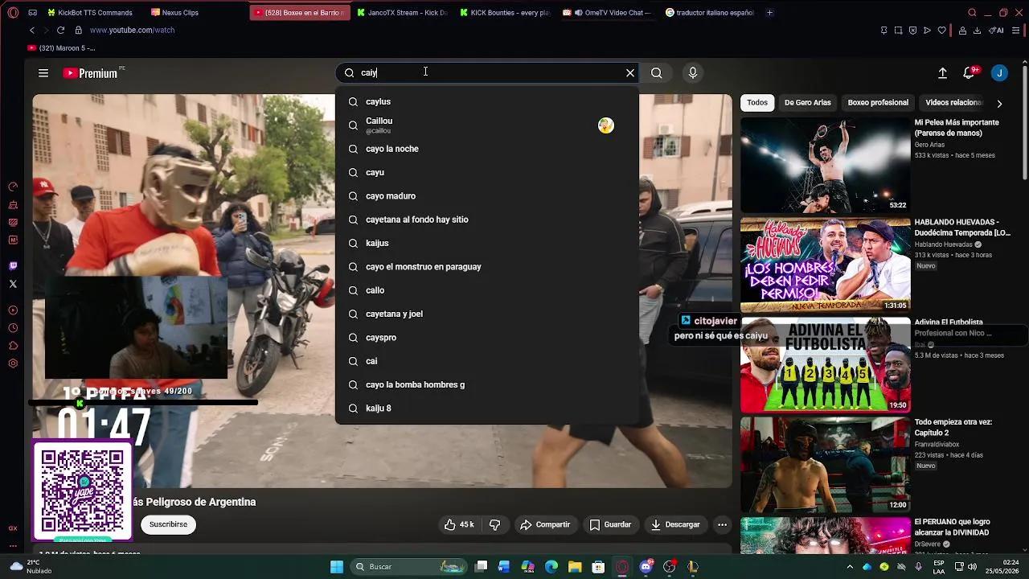The width and height of the screenshot is (1029, 579).
Task: Select the 'kaijus' suggestion
Action: [487, 243]
